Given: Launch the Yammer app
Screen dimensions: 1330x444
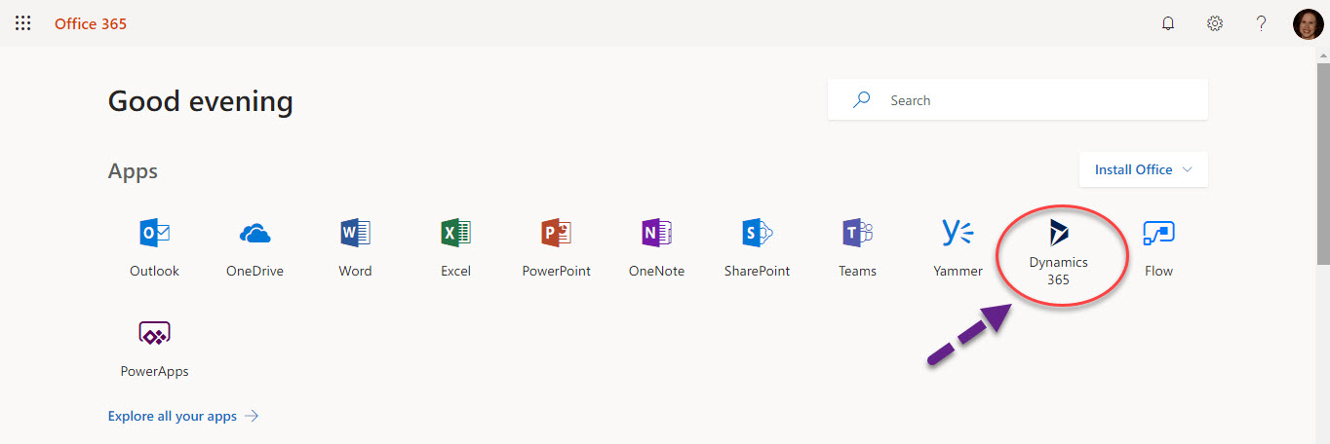Looking at the screenshot, I should [x=958, y=247].
